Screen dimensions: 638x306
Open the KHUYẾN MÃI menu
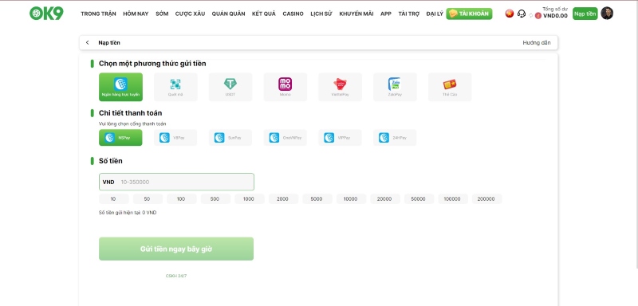pos(356,14)
